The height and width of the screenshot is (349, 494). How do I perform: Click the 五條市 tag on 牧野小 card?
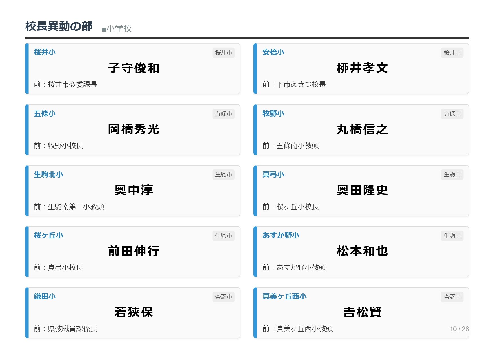tap(452, 114)
